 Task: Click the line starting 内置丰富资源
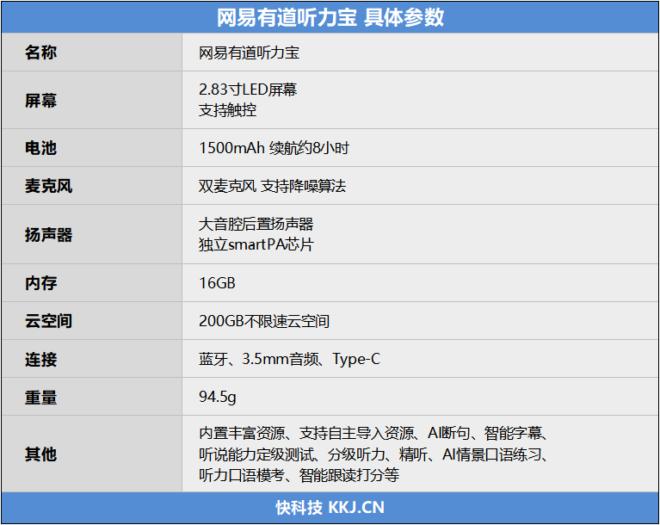(373, 433)
